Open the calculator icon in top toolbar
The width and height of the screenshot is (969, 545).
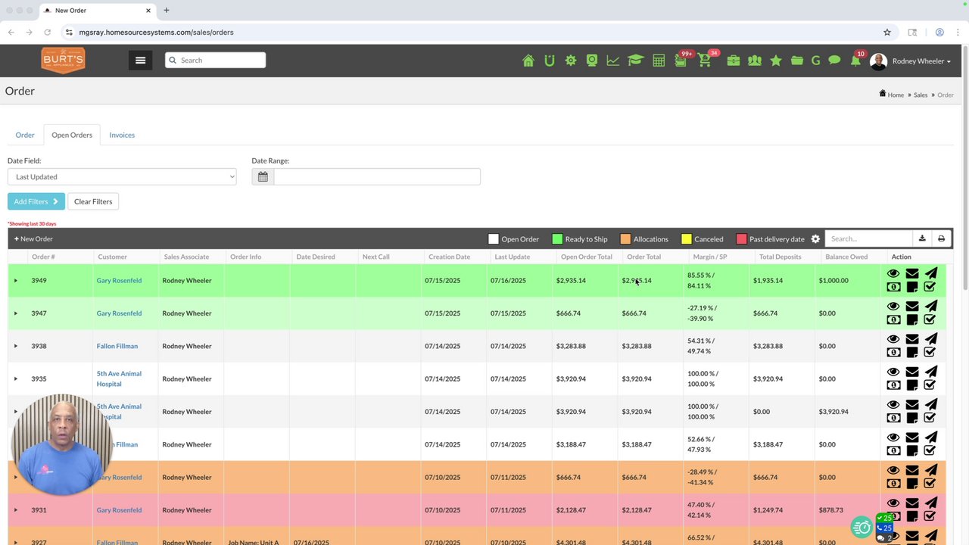(x=659, y=61)
